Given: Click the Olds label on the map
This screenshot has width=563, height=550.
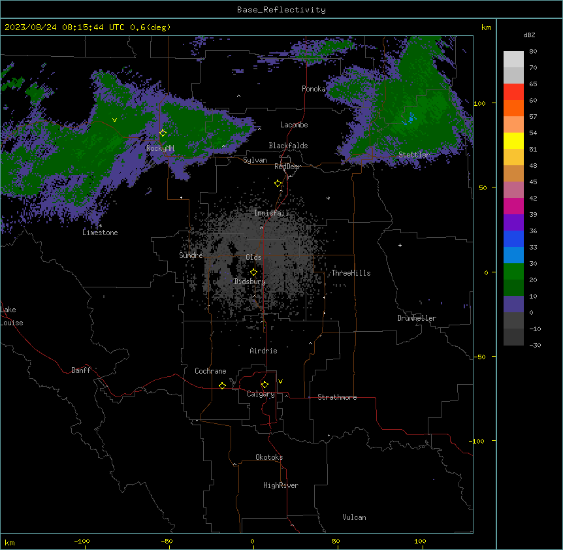Looking at the screenshot, I should [x=253, y=257].
